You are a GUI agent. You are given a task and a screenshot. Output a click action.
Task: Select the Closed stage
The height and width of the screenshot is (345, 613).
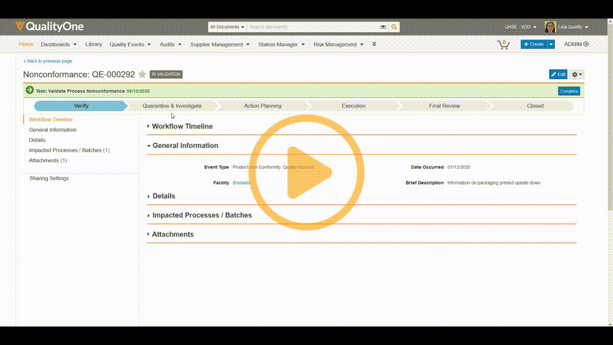pos(535,106)
